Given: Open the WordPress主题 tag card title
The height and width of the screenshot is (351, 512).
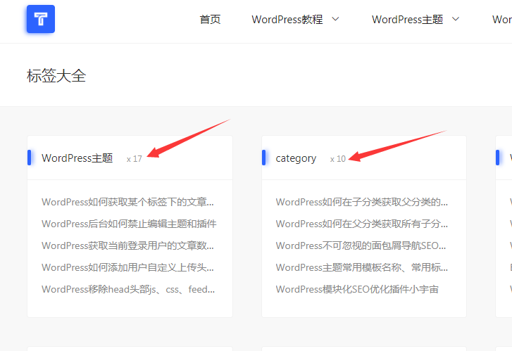Looking at the screenshot, I should click(77, 158).
